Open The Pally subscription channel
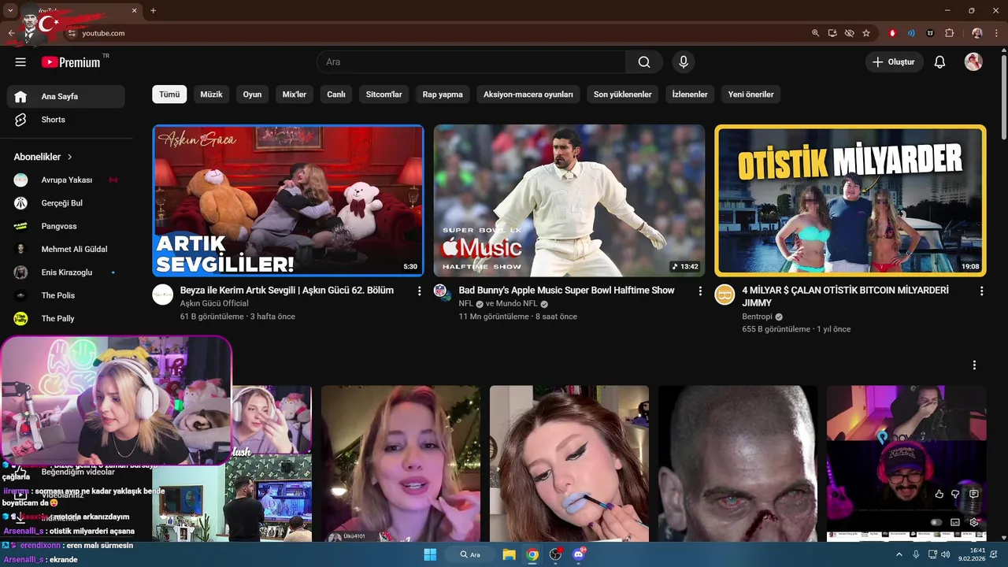1008x567 pixels. pyautogui.click(x=66, y=318)
